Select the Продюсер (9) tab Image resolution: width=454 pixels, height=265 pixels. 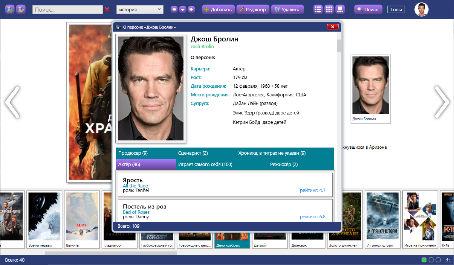tap(133, 153)
